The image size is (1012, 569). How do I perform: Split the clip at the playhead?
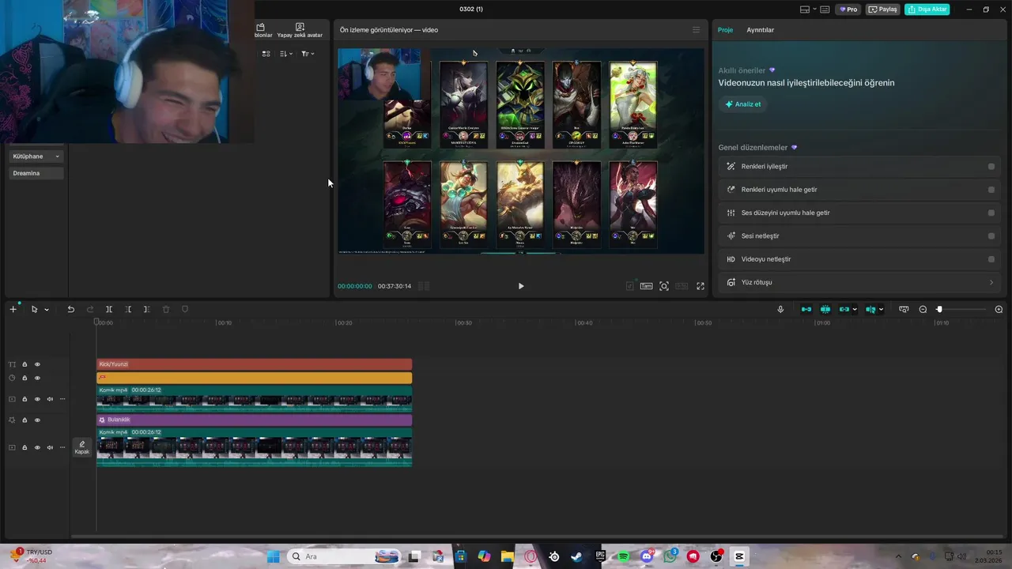[x=109, y=309]
